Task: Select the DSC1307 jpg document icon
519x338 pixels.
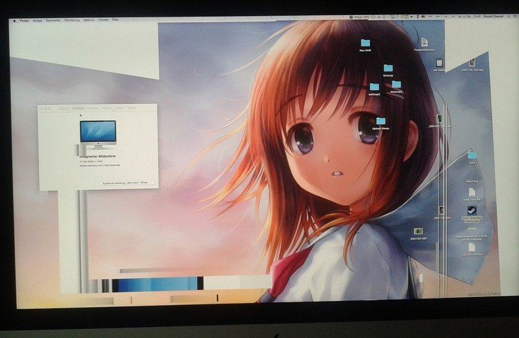Action: [472, 248]
